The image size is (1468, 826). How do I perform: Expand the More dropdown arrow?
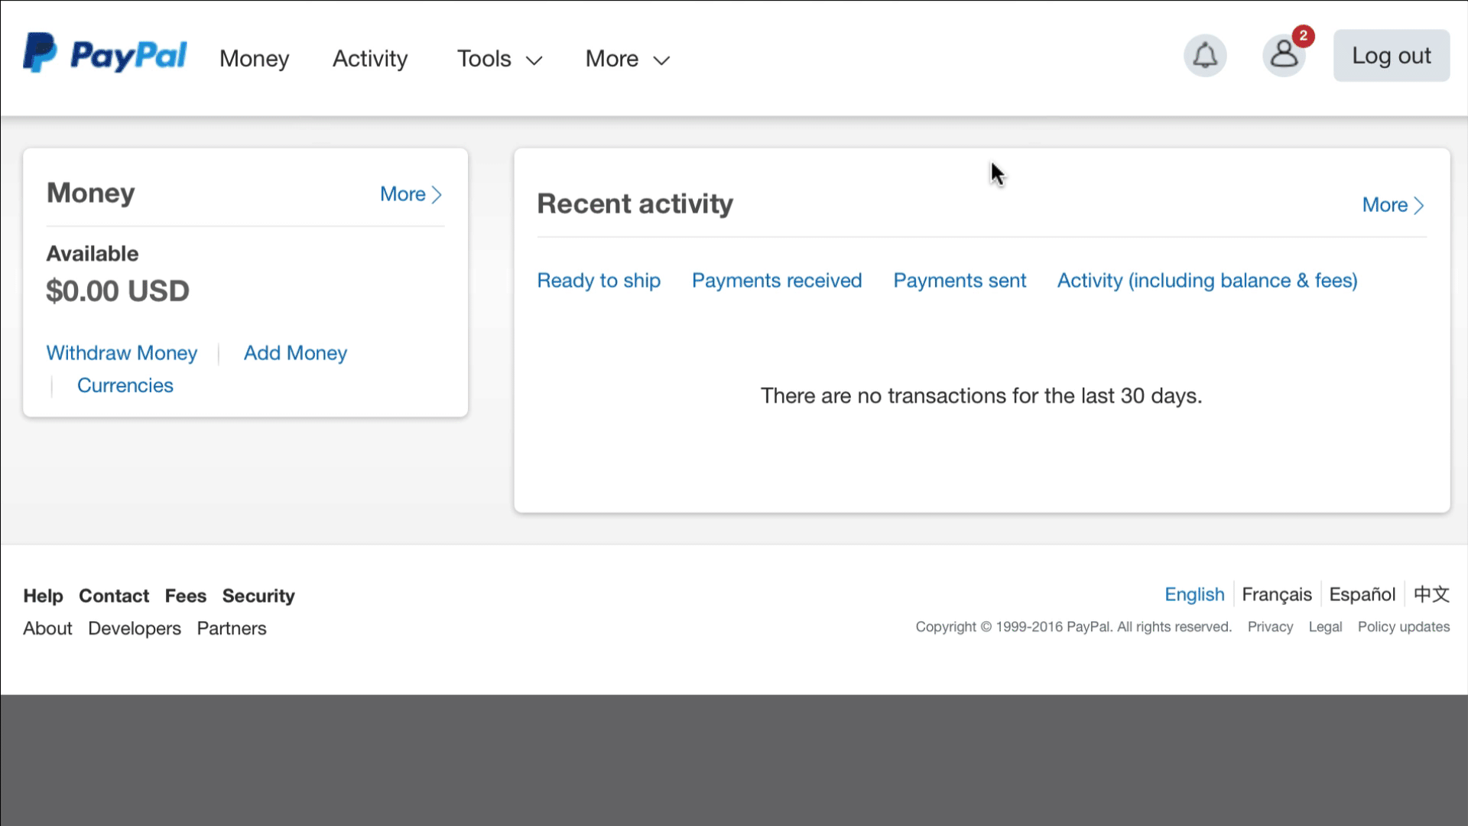[661, 58]
